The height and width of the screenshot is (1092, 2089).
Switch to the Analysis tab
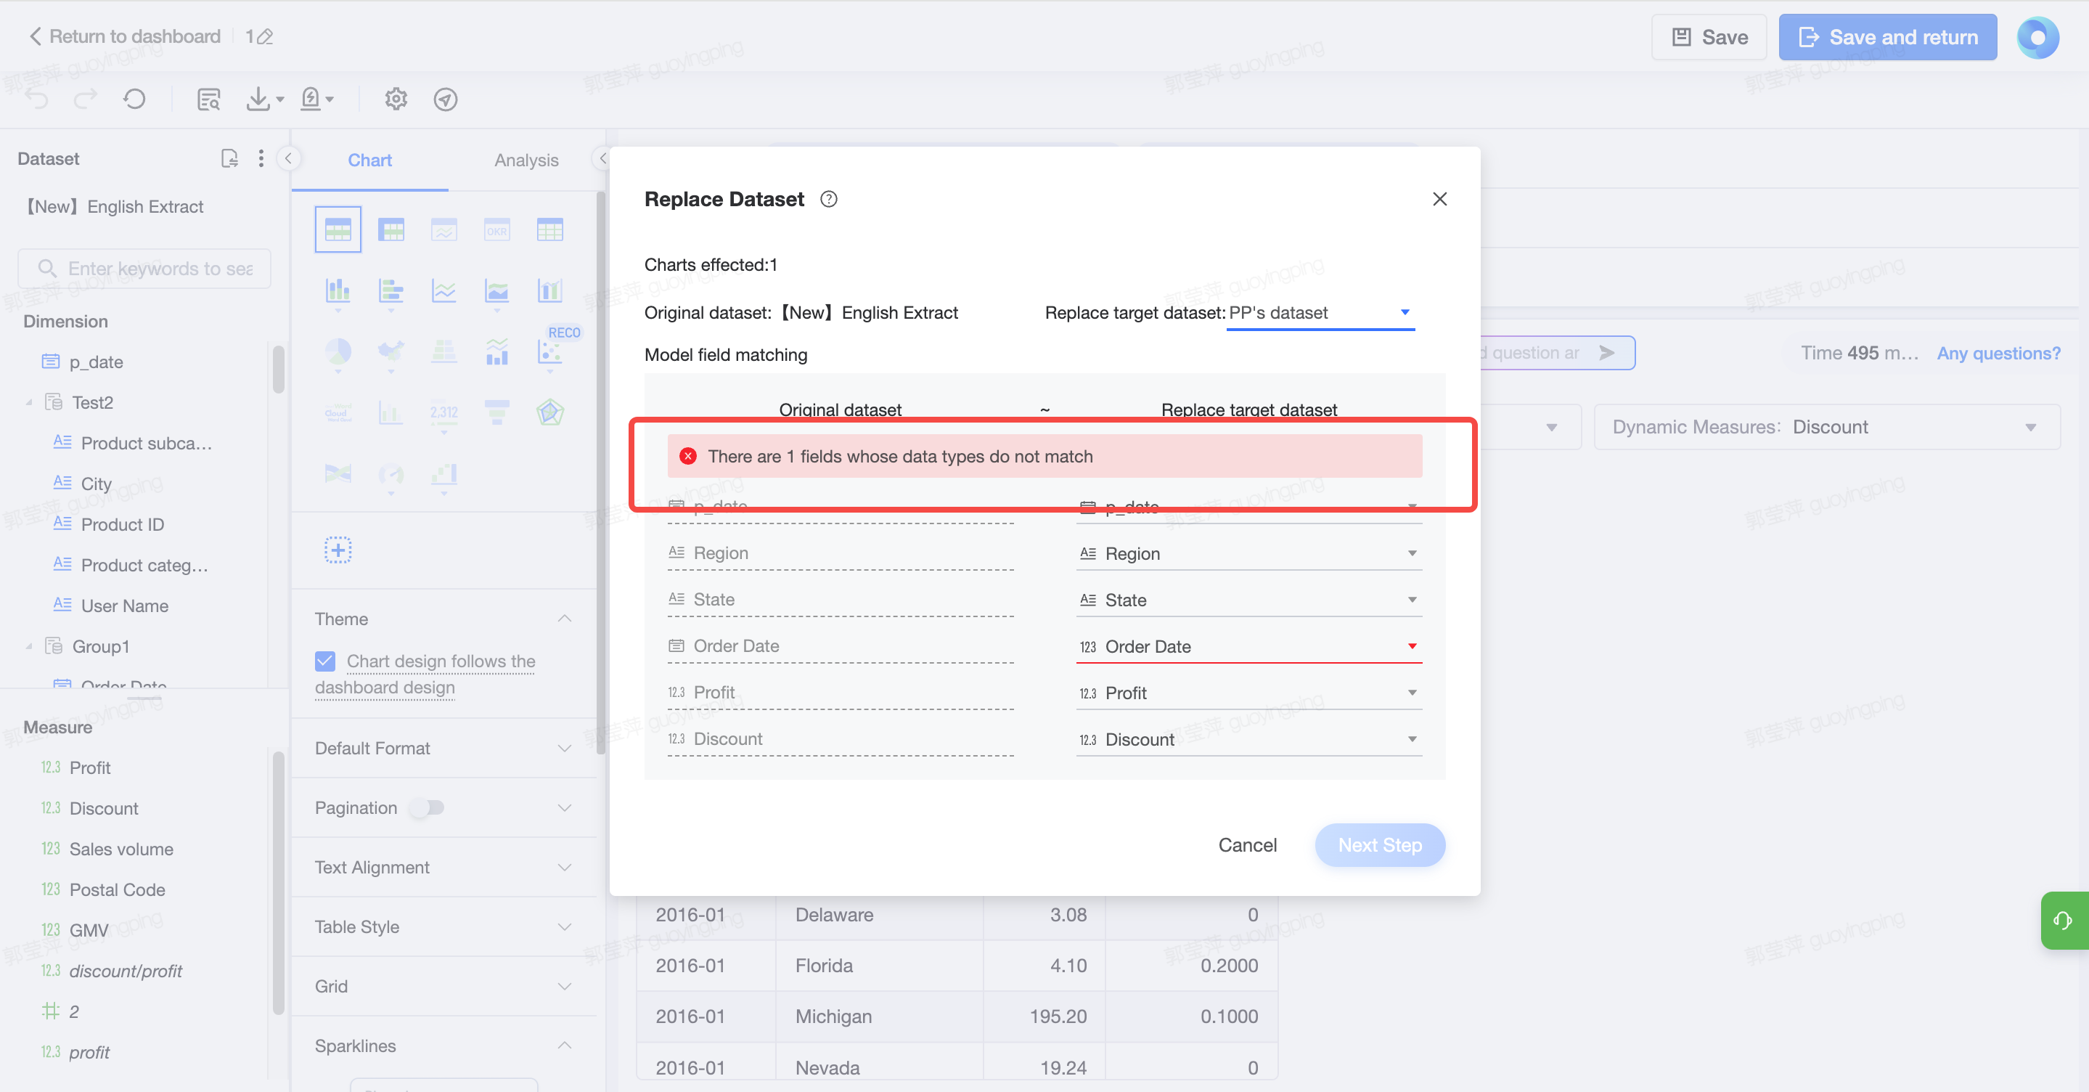[526, 160]
